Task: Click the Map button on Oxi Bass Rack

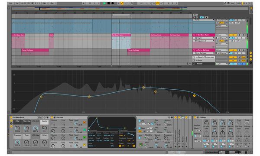Action: pyautogui.click(x=39, y=117)
